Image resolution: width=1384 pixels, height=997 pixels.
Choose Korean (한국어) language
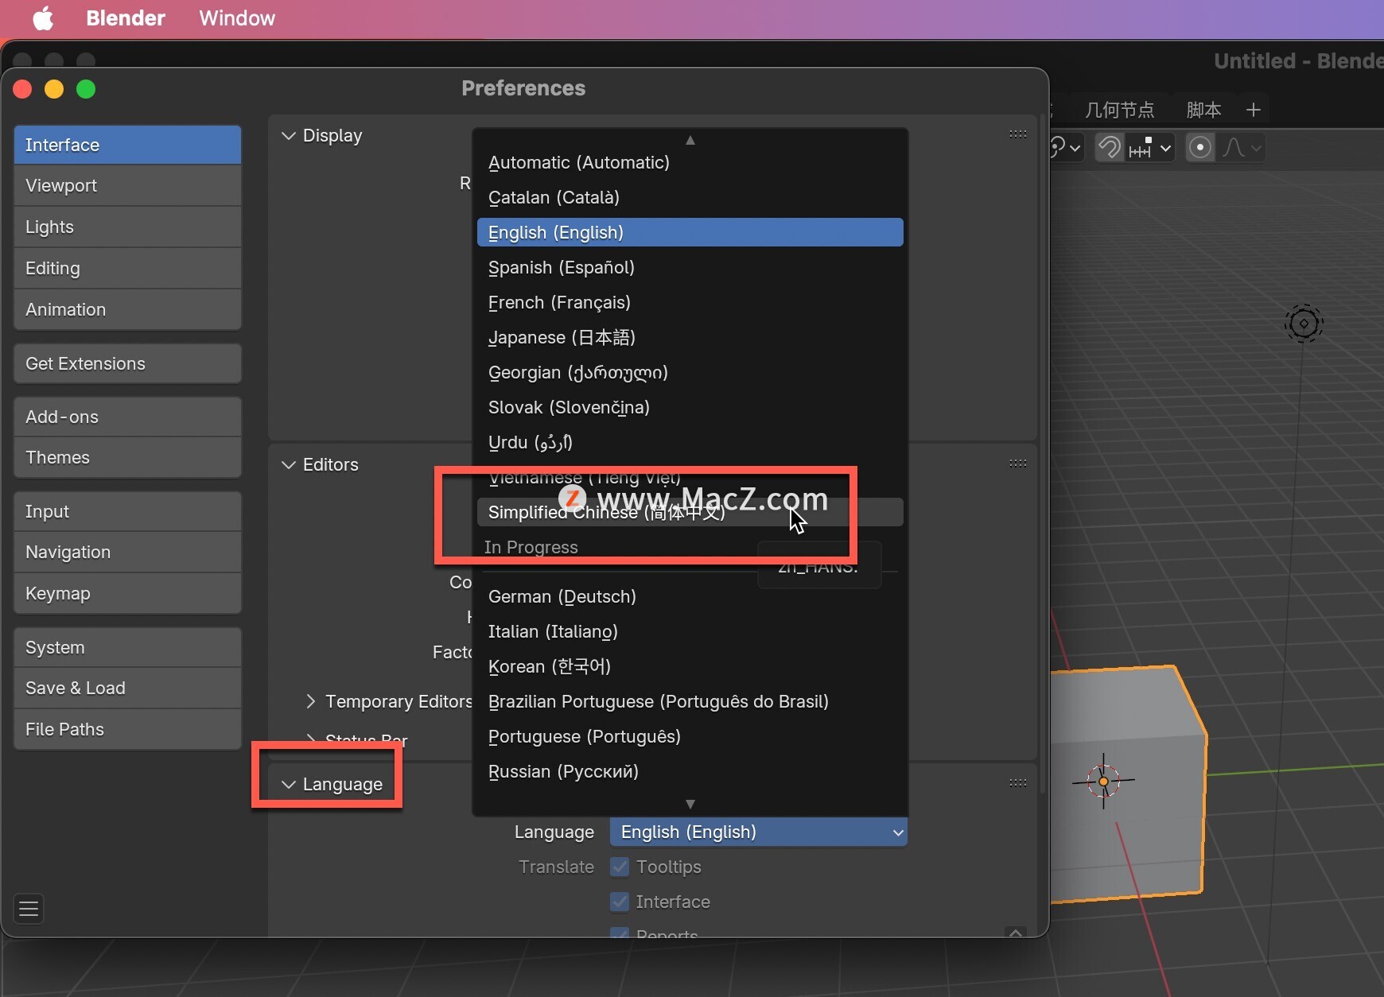[690, 666]
